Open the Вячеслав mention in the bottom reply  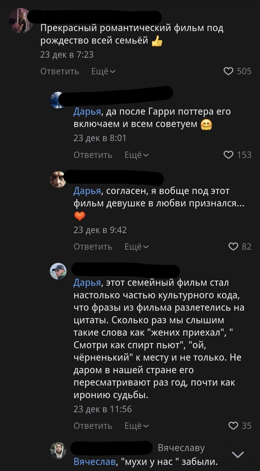click(x=94, y=462)
